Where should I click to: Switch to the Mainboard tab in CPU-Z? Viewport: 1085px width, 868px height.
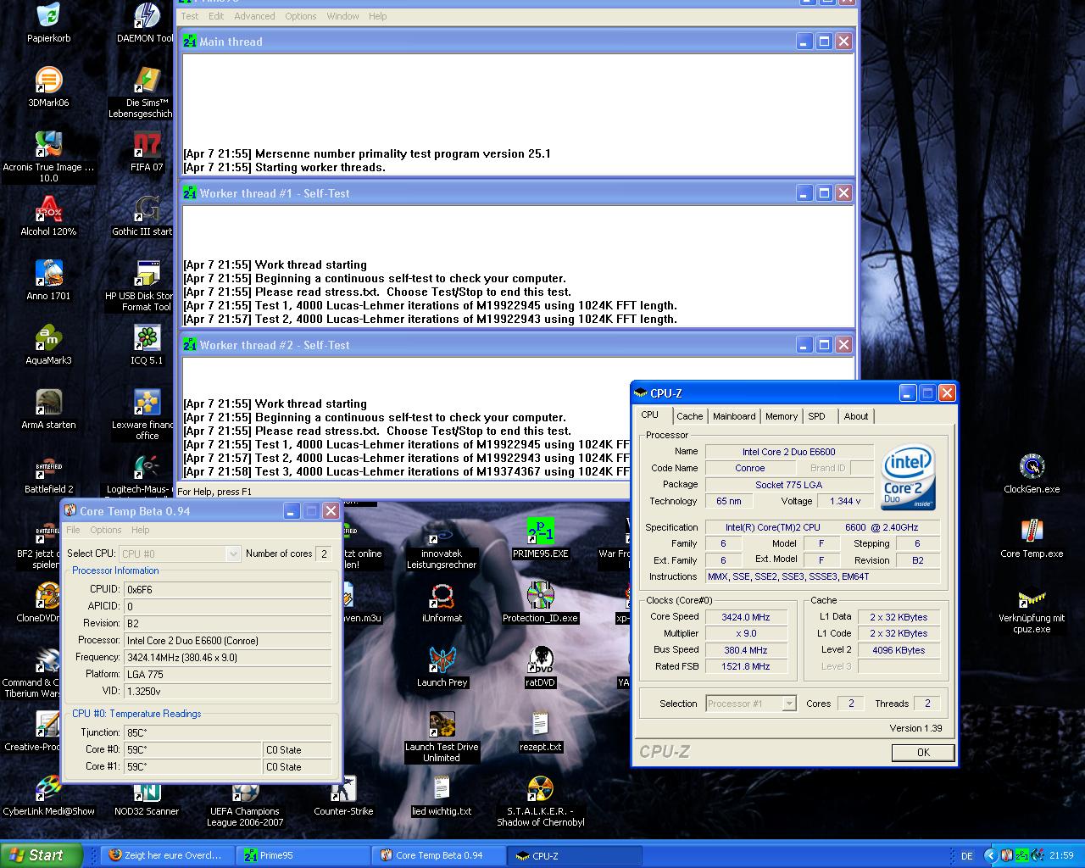click(x=734, y=416)
